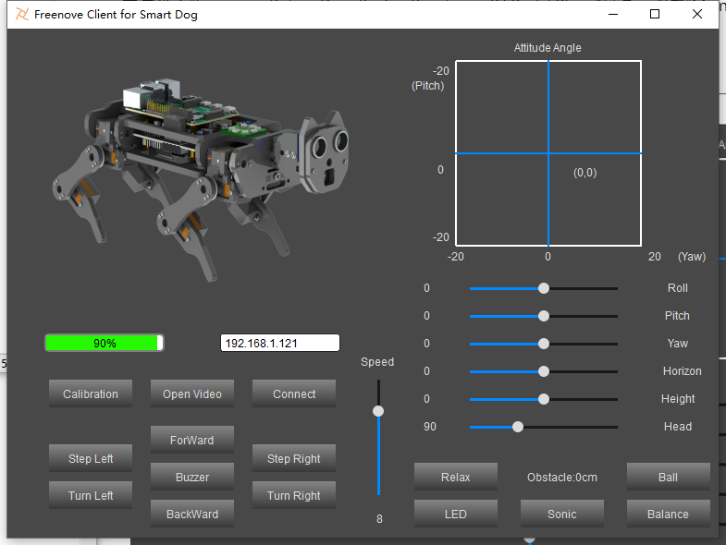Click the vertical Speed slider handle
The width and height of the screenshot is (726, 545).
click(x=378, y=411)
